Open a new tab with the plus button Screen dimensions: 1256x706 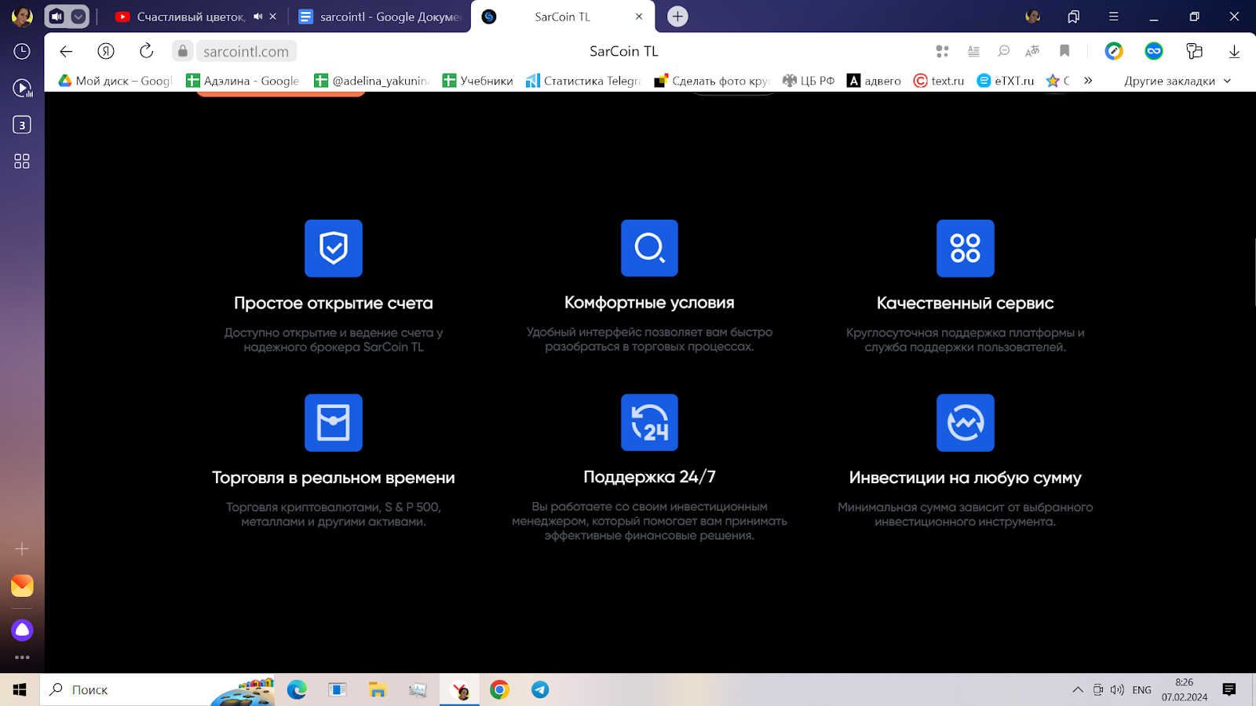coord(677,16)
